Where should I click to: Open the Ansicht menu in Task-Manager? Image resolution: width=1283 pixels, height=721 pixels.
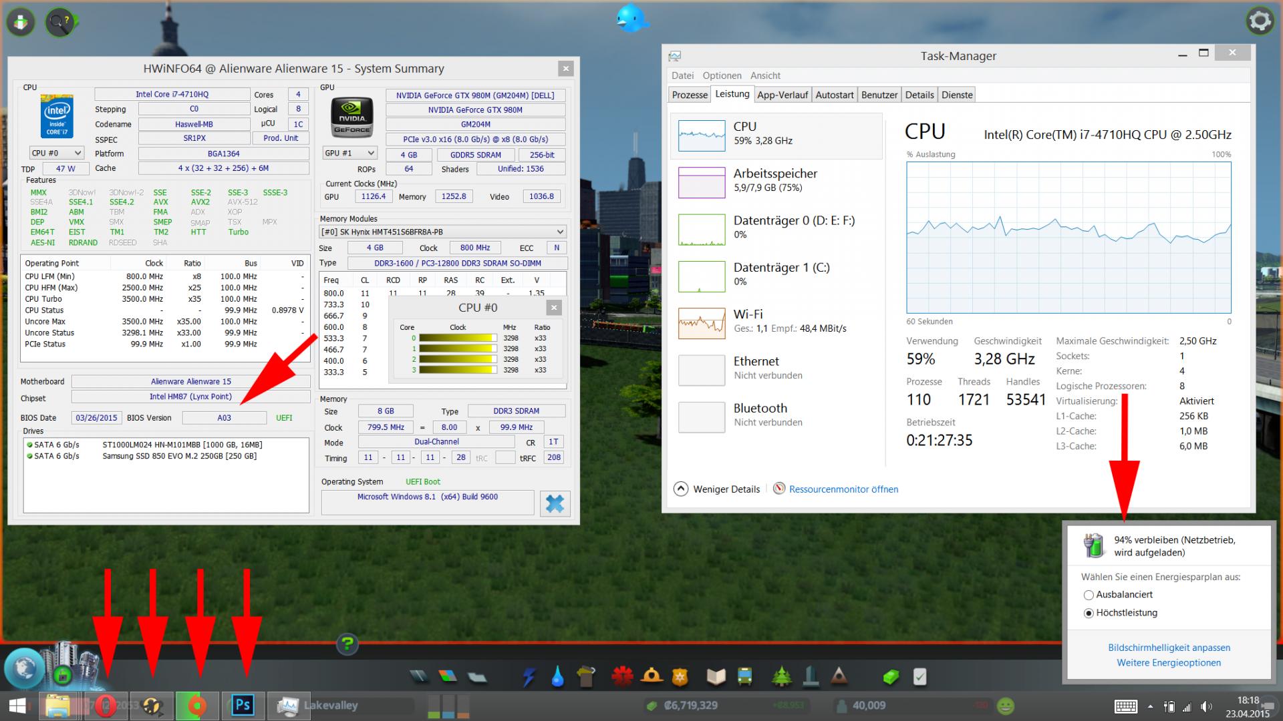click(x=765, y=75)
